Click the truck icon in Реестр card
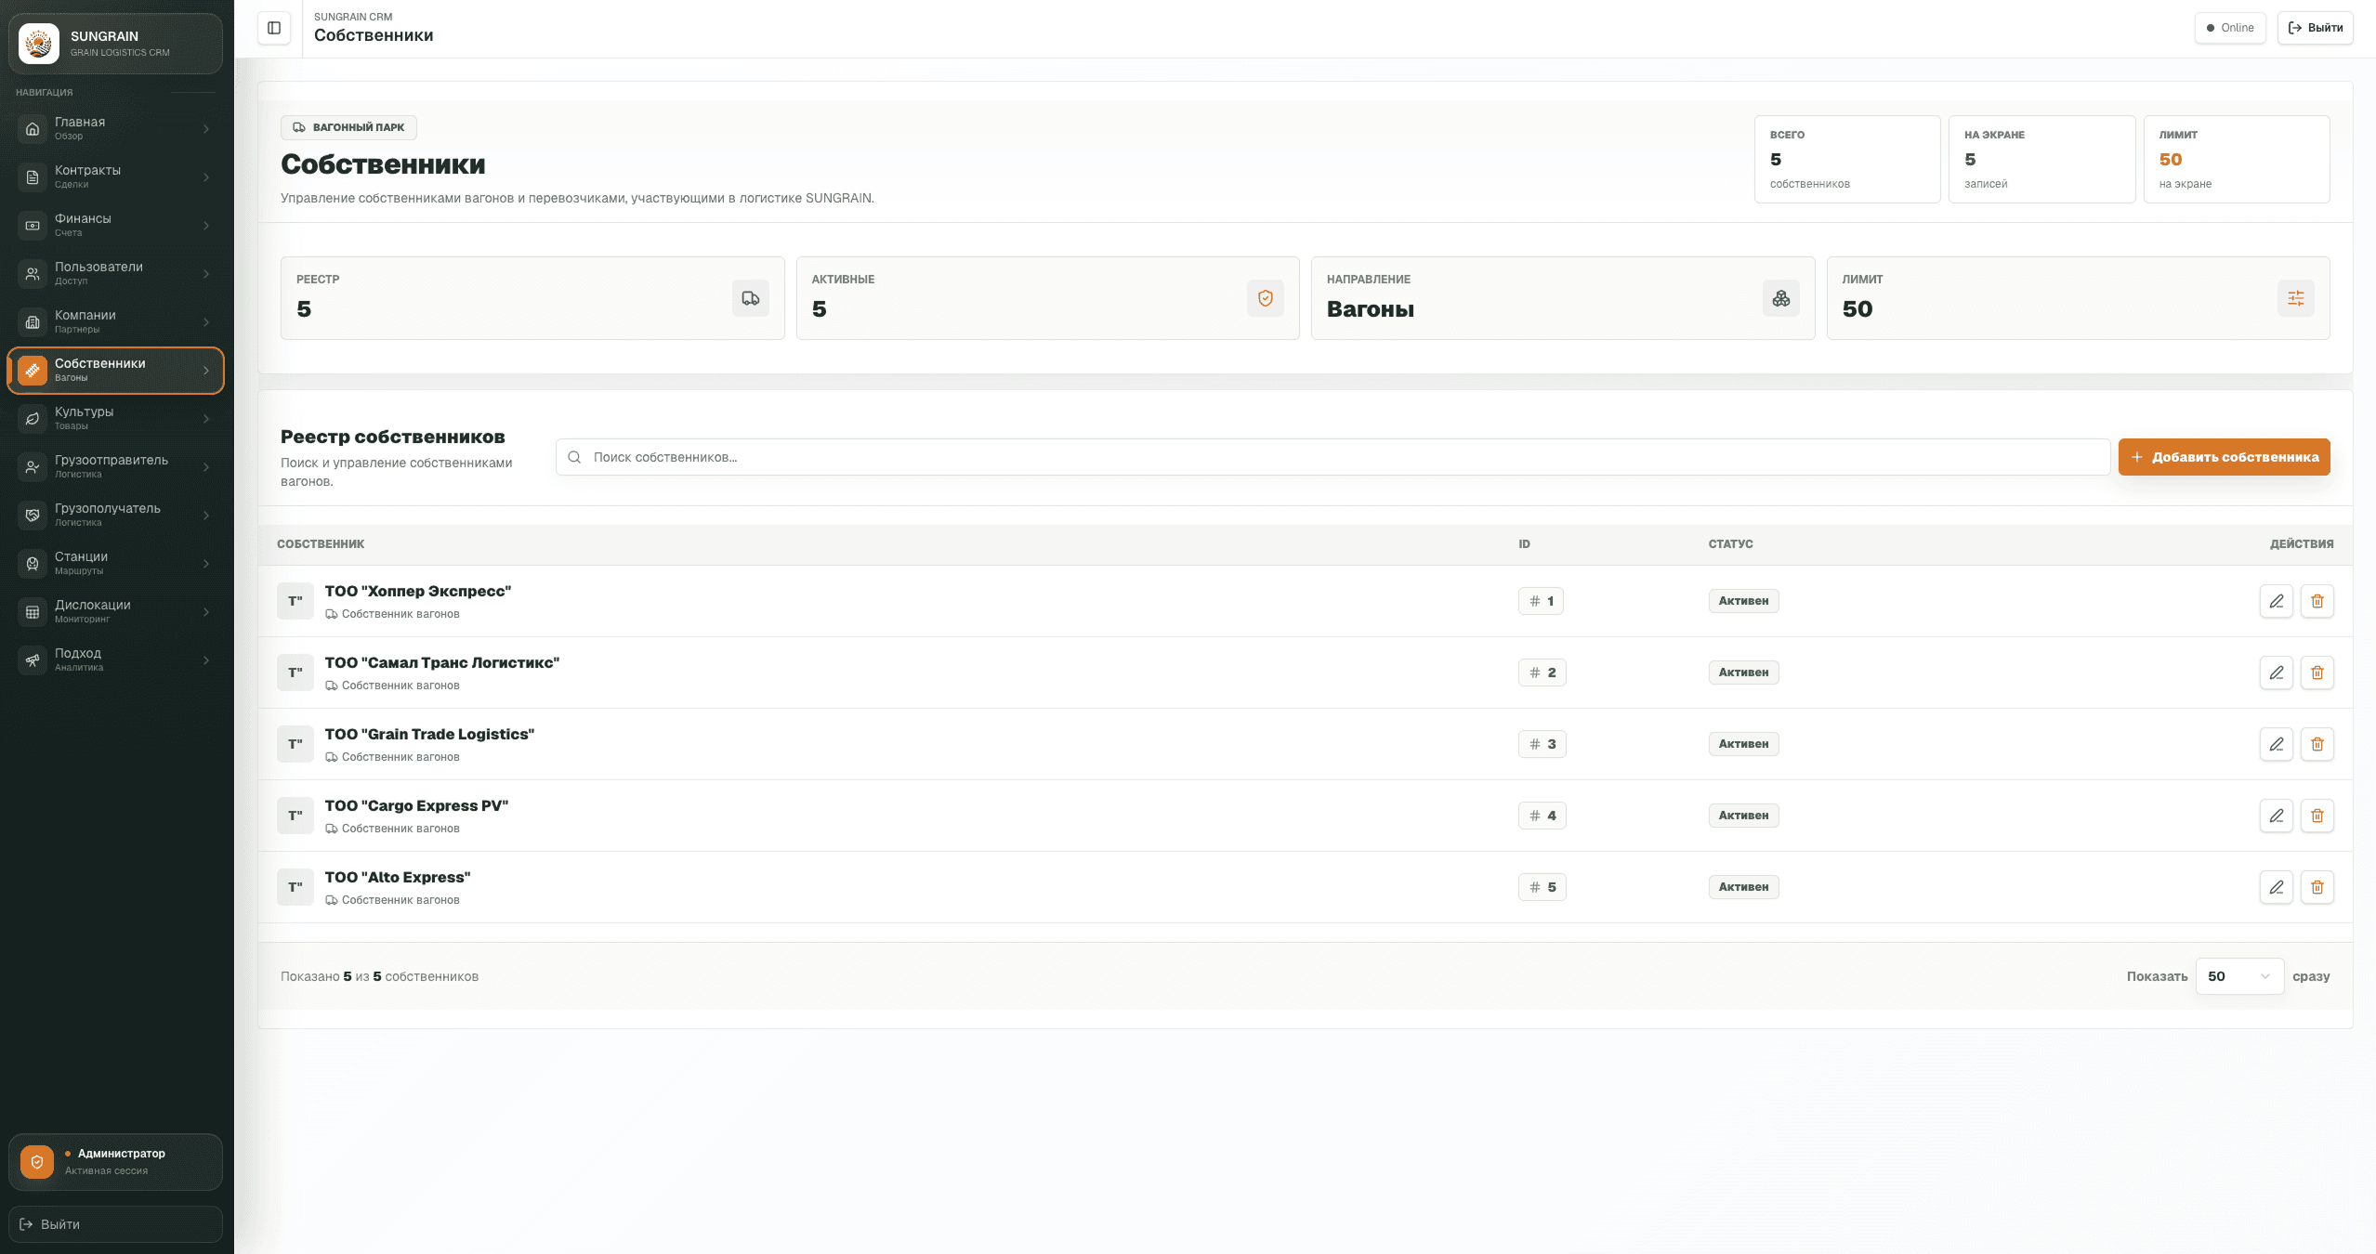The width and height of the screenshot is (2376, 1254). pyautogui.click(x=751, y=298)
